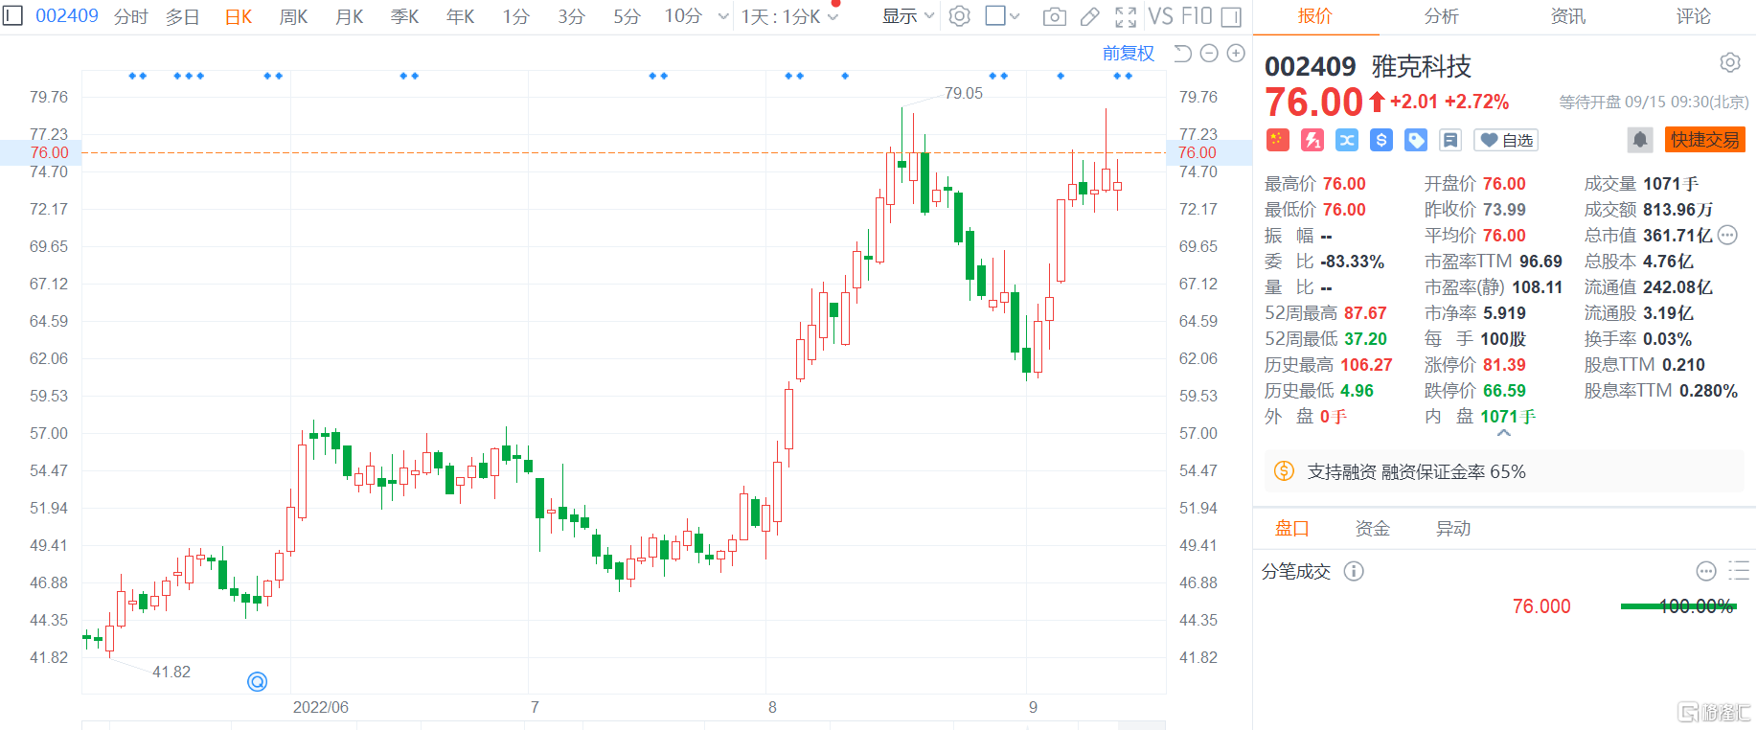Screen dimensions: 1757x730
Task: Click stock code 002409 in toolbar
Action: tap(66, 15)
